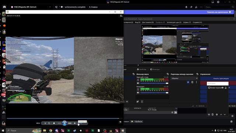Toggle shuffle in the media player controls

point(45,123)
